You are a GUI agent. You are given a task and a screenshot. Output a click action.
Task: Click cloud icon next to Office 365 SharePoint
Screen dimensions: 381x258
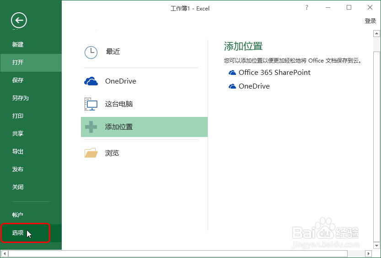pyautogui.click(x=232, y=73)
